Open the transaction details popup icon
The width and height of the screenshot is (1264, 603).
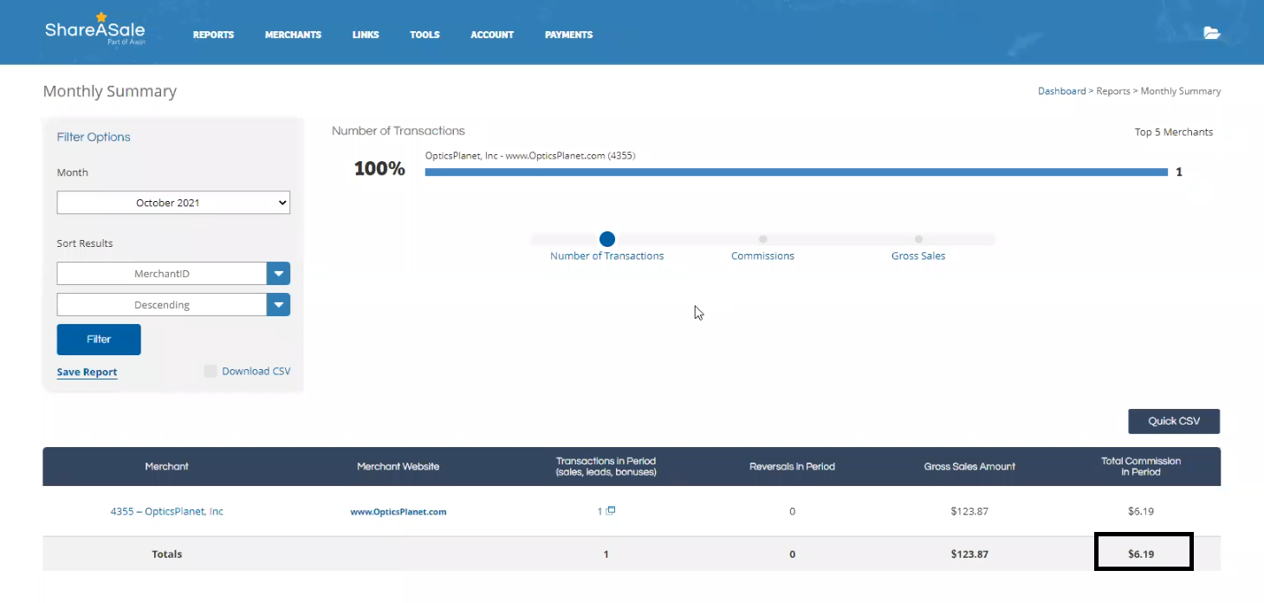(611, 510)
